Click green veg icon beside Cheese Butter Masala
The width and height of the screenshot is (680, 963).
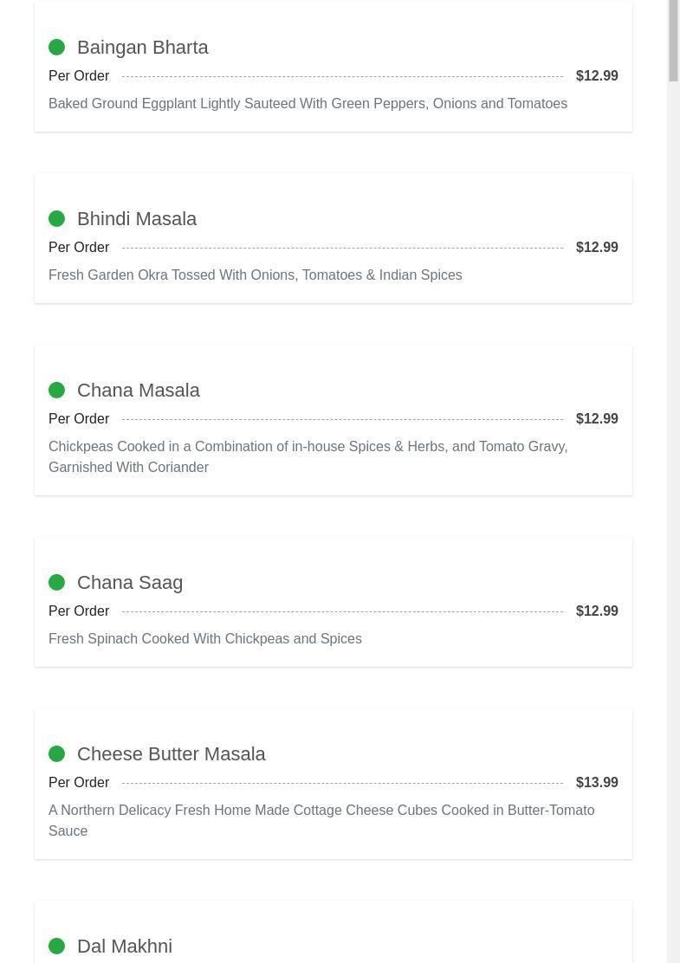tap(57, 754)
